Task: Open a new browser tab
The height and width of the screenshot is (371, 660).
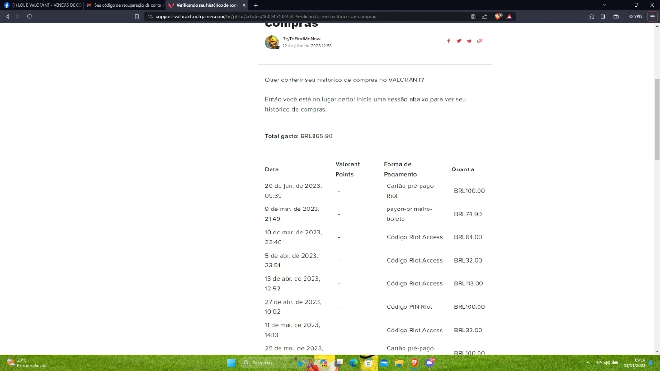Action: pos(256,5)
